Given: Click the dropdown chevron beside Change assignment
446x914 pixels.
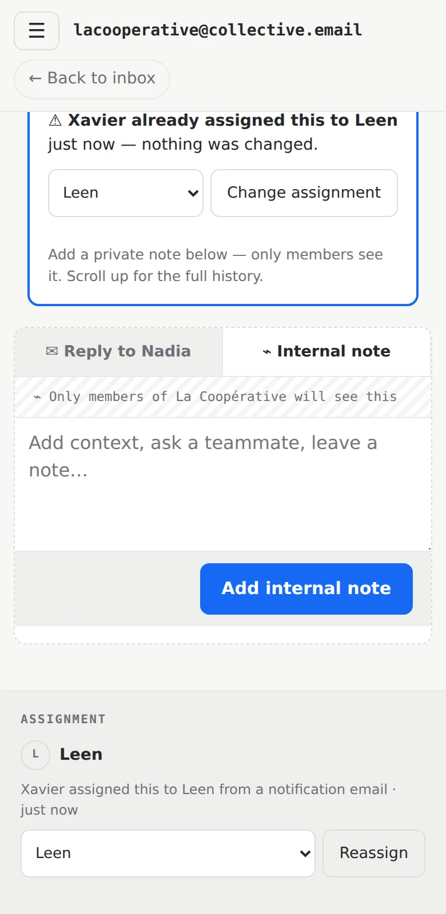Looking at the screenshot, I should click(x=193, y=193).
